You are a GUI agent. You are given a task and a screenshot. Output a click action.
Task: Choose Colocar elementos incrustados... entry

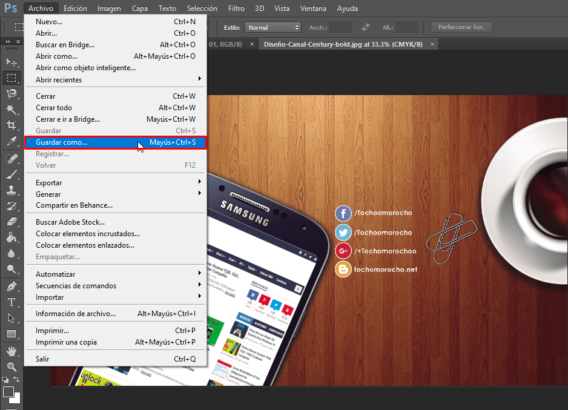click(115, 234)
